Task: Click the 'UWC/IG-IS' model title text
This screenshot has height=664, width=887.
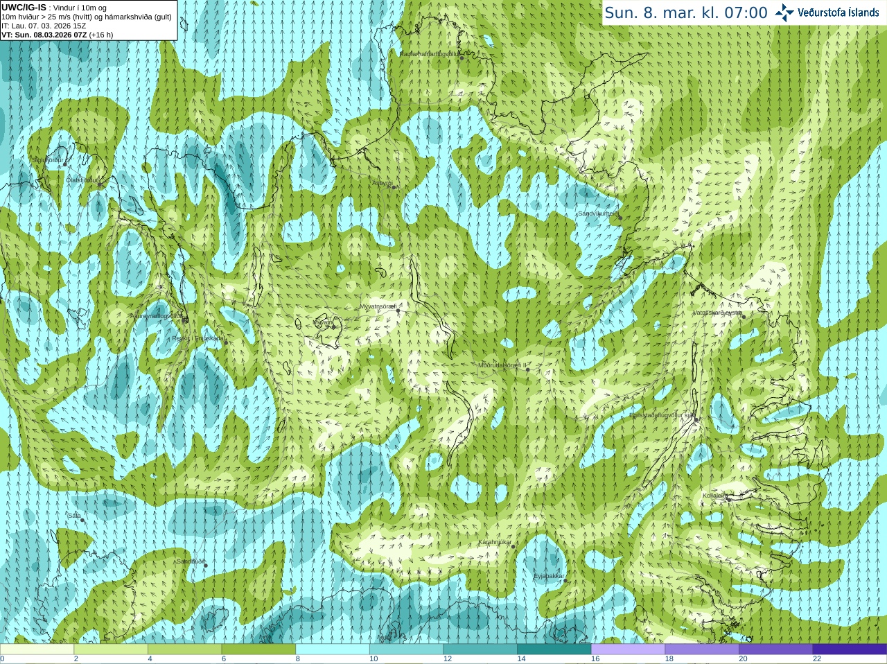Action: (x=24, y=8)
